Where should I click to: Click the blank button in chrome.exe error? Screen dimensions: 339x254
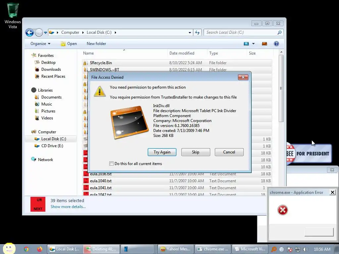pyautogui.click(x=319, y=232)
